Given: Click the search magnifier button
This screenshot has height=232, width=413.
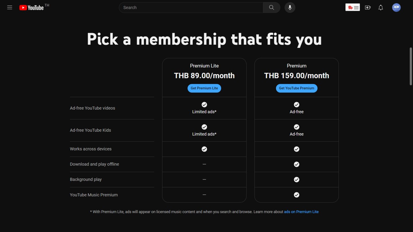Looking at the screenshot, I should [271, 8].
